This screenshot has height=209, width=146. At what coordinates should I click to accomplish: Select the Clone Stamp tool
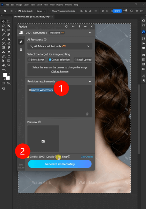[x=9, y=39]
